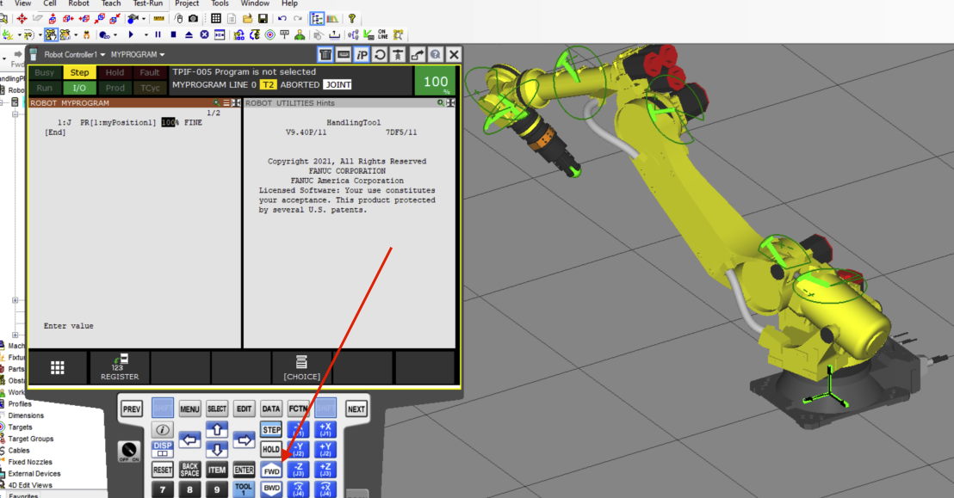
Task: Toggle the iP iPendant view button
Action: pyautogui.click(x=362, y=55)
